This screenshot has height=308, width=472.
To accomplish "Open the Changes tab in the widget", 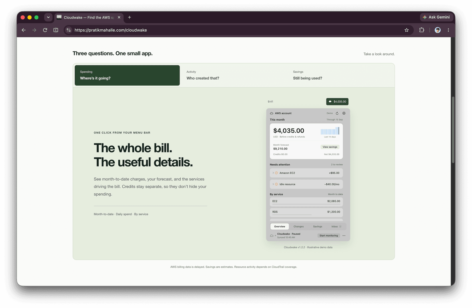I will click(298, 226).
